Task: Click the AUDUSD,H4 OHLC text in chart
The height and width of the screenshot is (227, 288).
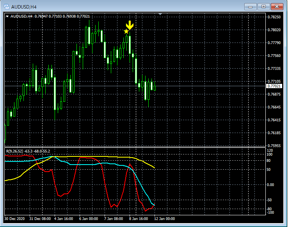Action: click(x=50, y=16)
